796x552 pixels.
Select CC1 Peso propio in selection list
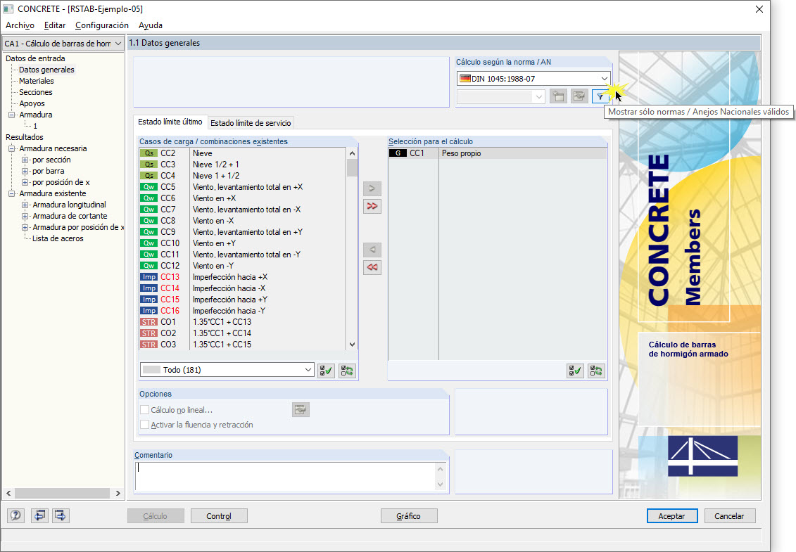tap(498, 153)
